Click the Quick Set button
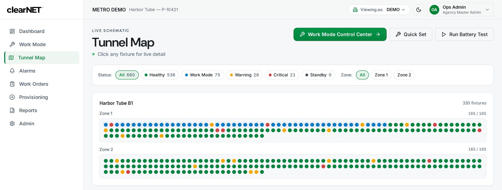The width and height of the screenshot is (502, 190). point(411,34)
